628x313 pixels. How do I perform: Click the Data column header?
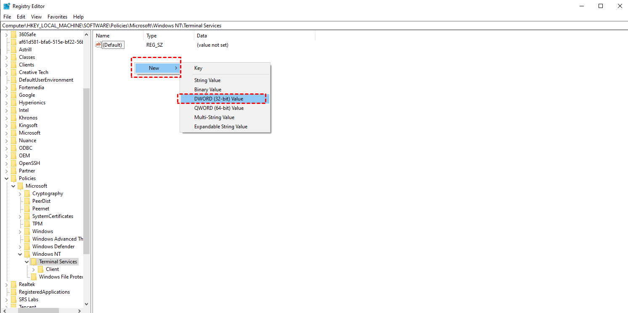pyautogui.click(x=255, y=36)
